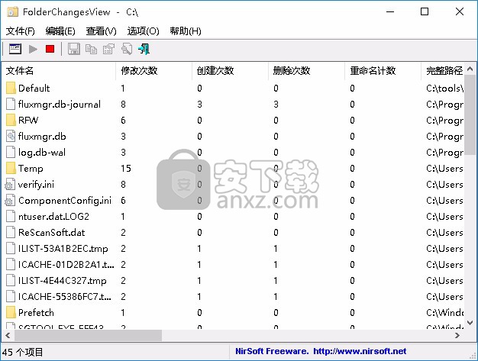Select the ntuser.dat.LOG2 file name

pos(53,216)
